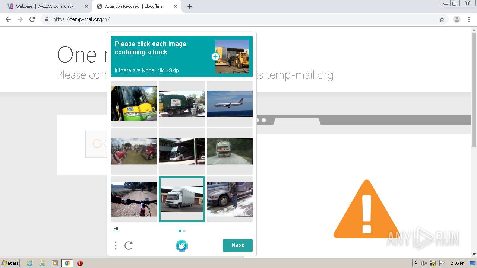Open the media player taskbar icon
The width and height of the screenshot is (477, 268).
(x=55, y=263)
